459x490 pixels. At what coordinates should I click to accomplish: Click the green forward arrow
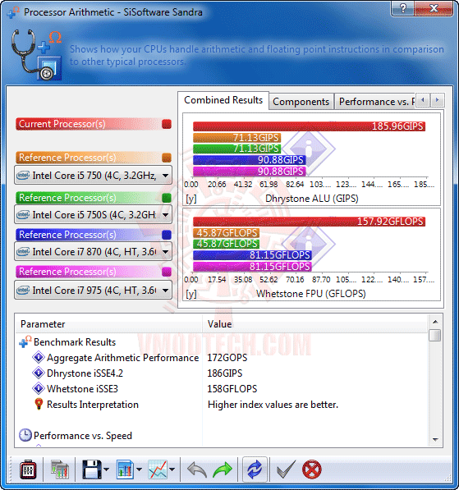(223, 470)
